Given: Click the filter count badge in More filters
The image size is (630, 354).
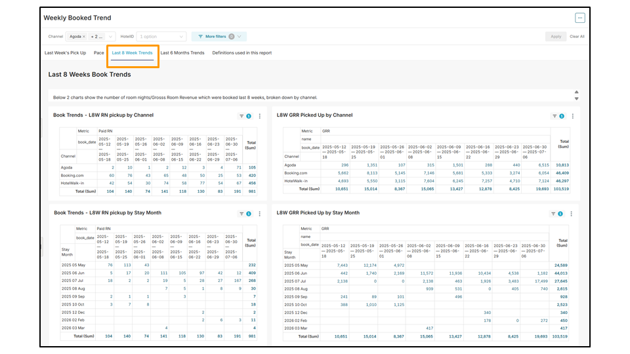Looking at the screenshot, I should click(232, 37).
